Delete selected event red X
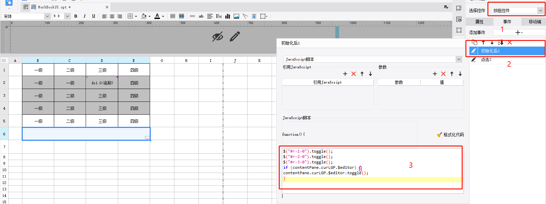 point(510,43)
